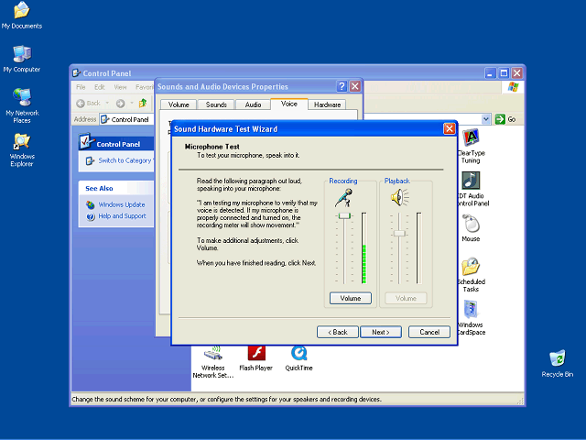This screenshot has height=440, width=586.
Task: Click the Recording volume slider thumb
Action: pos(344,216)
